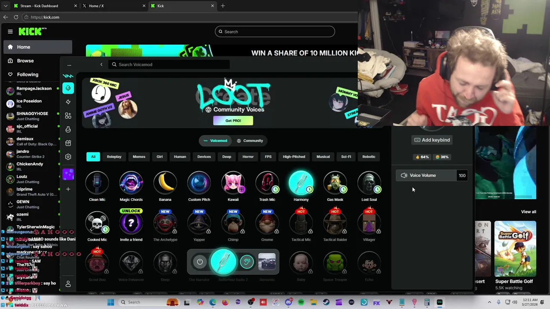Click the Add keybind button
Screen dimensions: 550x309
click(x=432, y=140)
